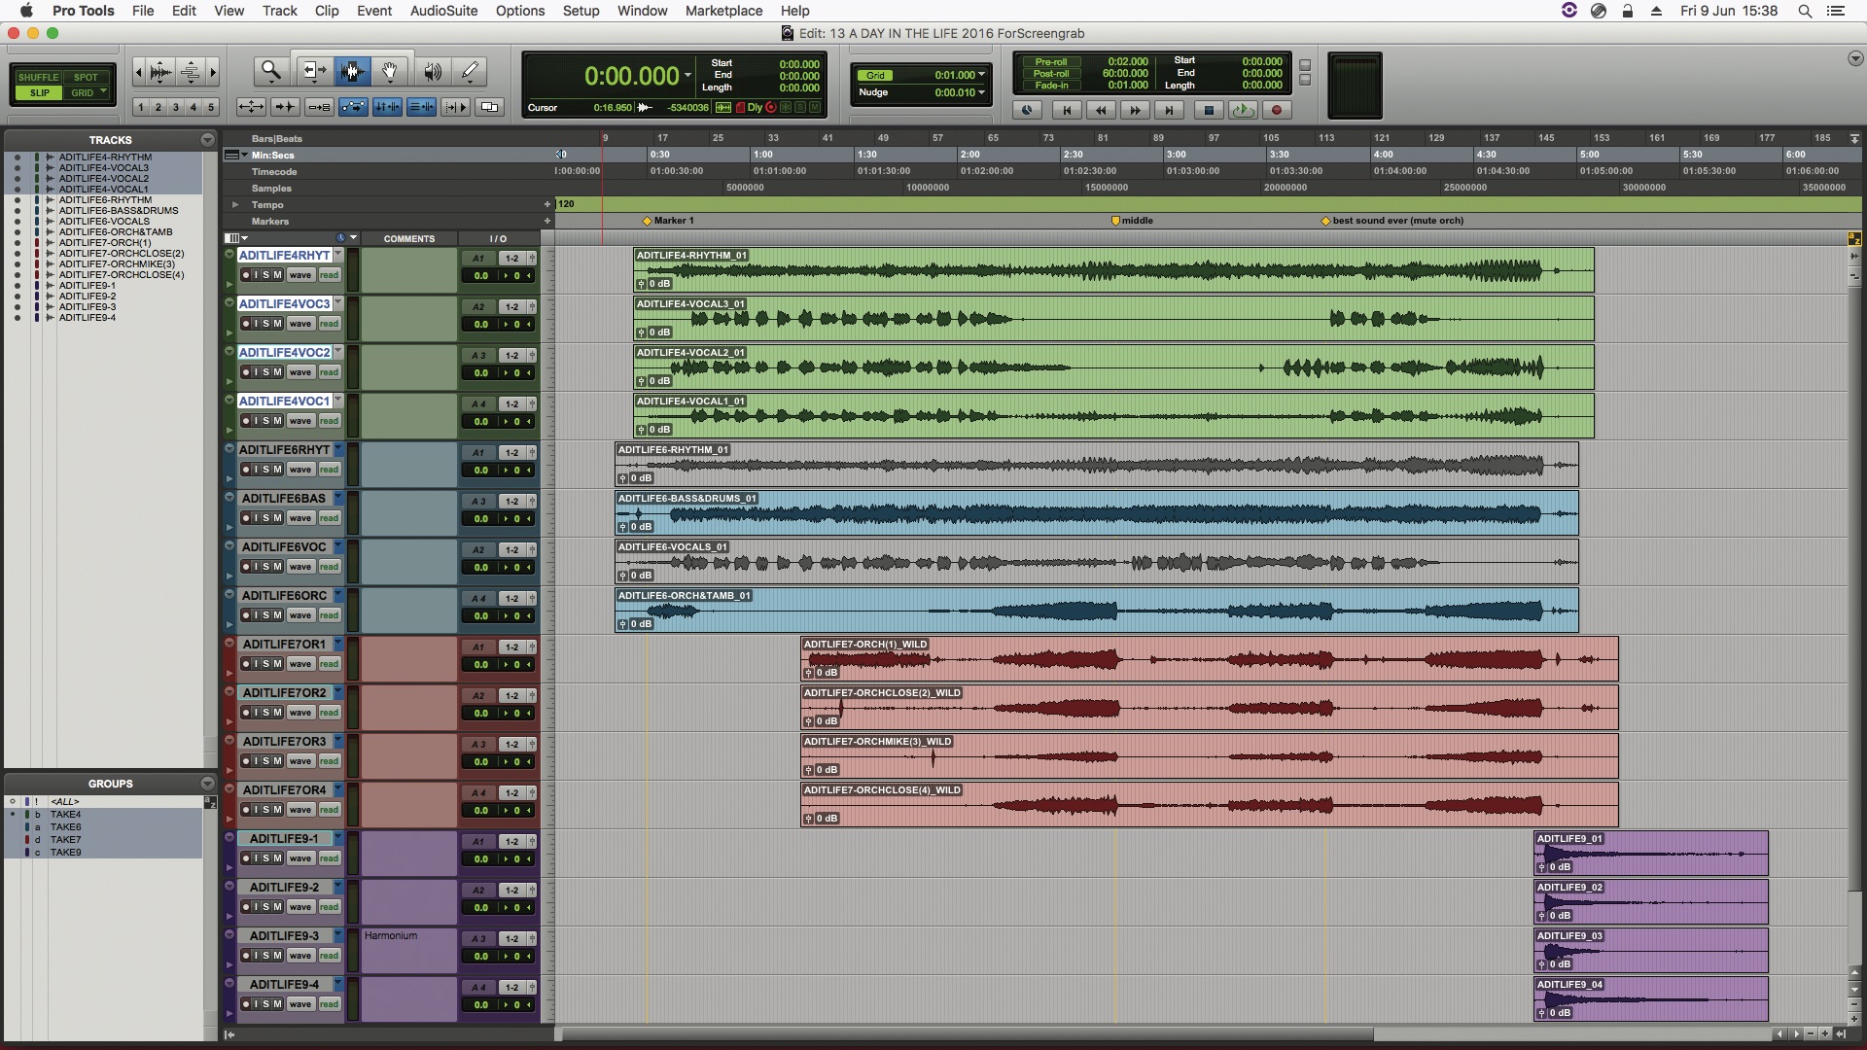The height and width of the screenshot is (1050, 1867).
Task: Open ADITLIFE6RHYT read automation mode selector
Action: tap(330, 470)
